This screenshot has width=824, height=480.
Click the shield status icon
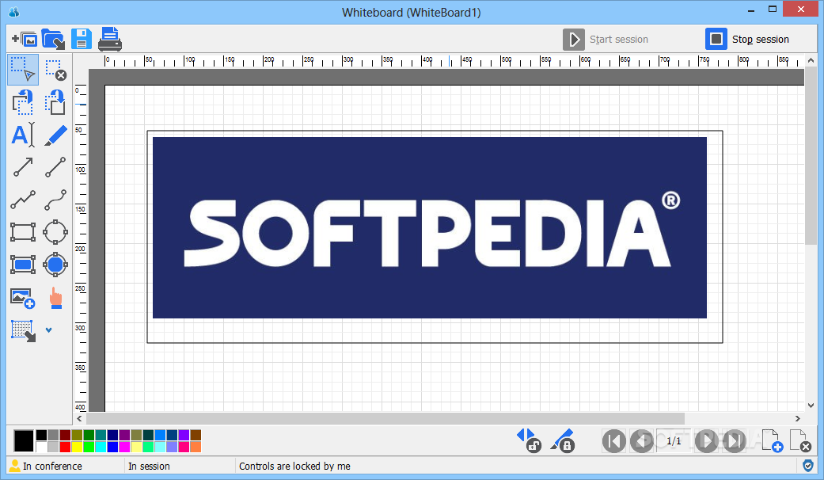coord(808,465)
